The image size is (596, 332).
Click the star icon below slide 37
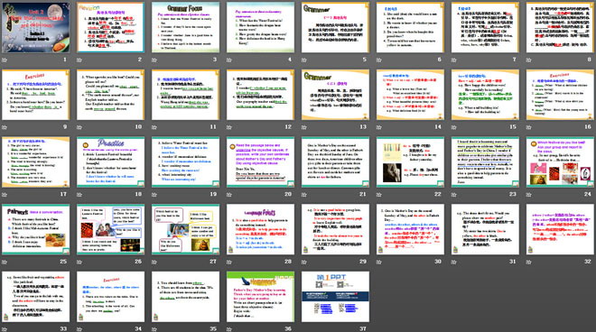pyautogui.click(x=304, y=329)
